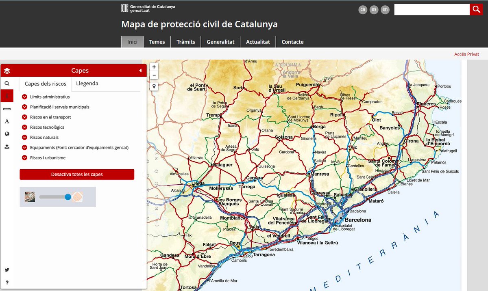Open the search tool in the sidebar
Viewport: 488px width, 291px height.
pos(7,84)
